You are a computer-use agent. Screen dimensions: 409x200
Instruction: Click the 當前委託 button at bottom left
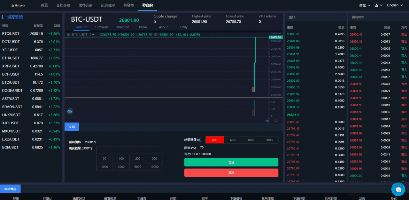click(x=10, y=189)
